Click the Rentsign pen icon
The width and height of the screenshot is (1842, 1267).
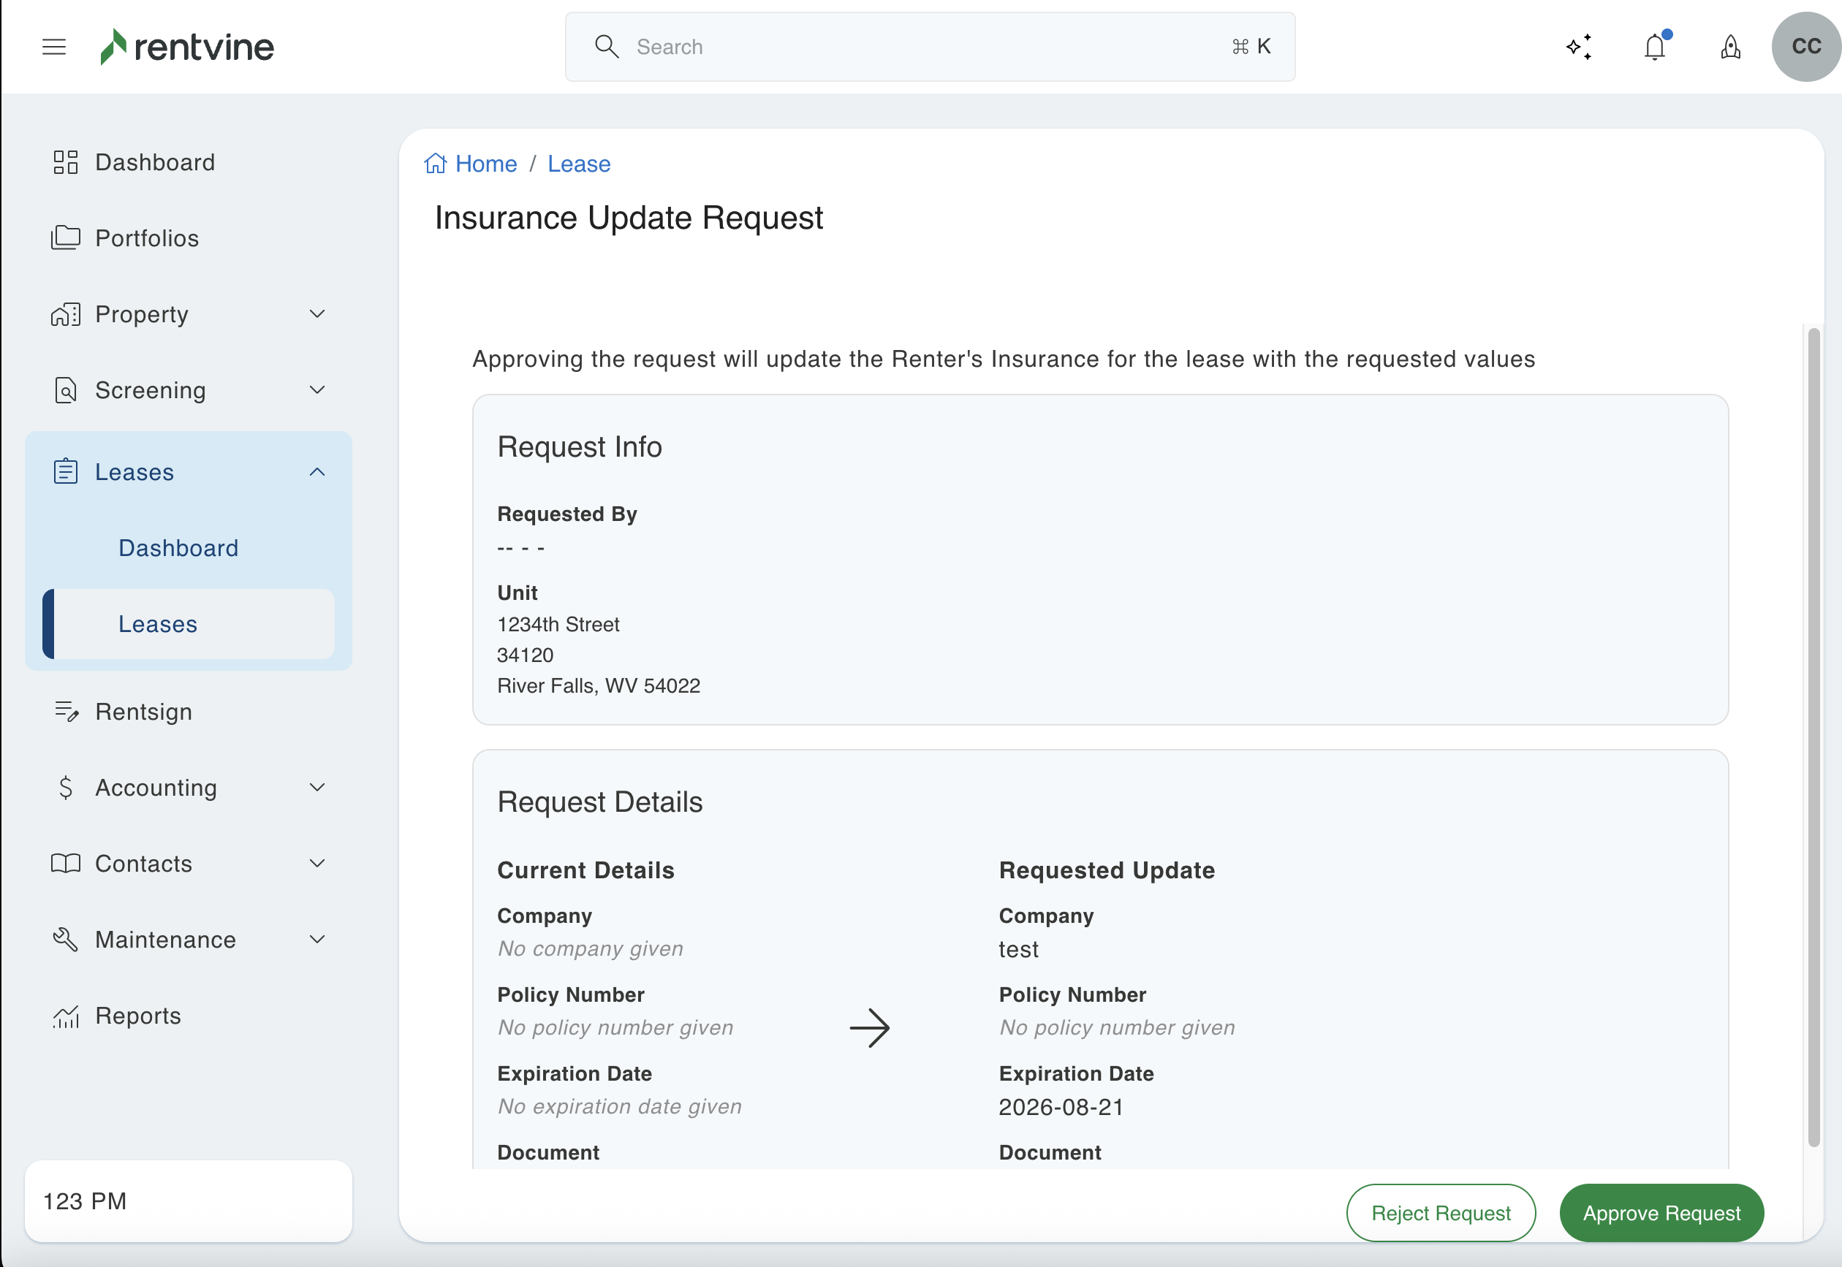[x=66, y=711]
